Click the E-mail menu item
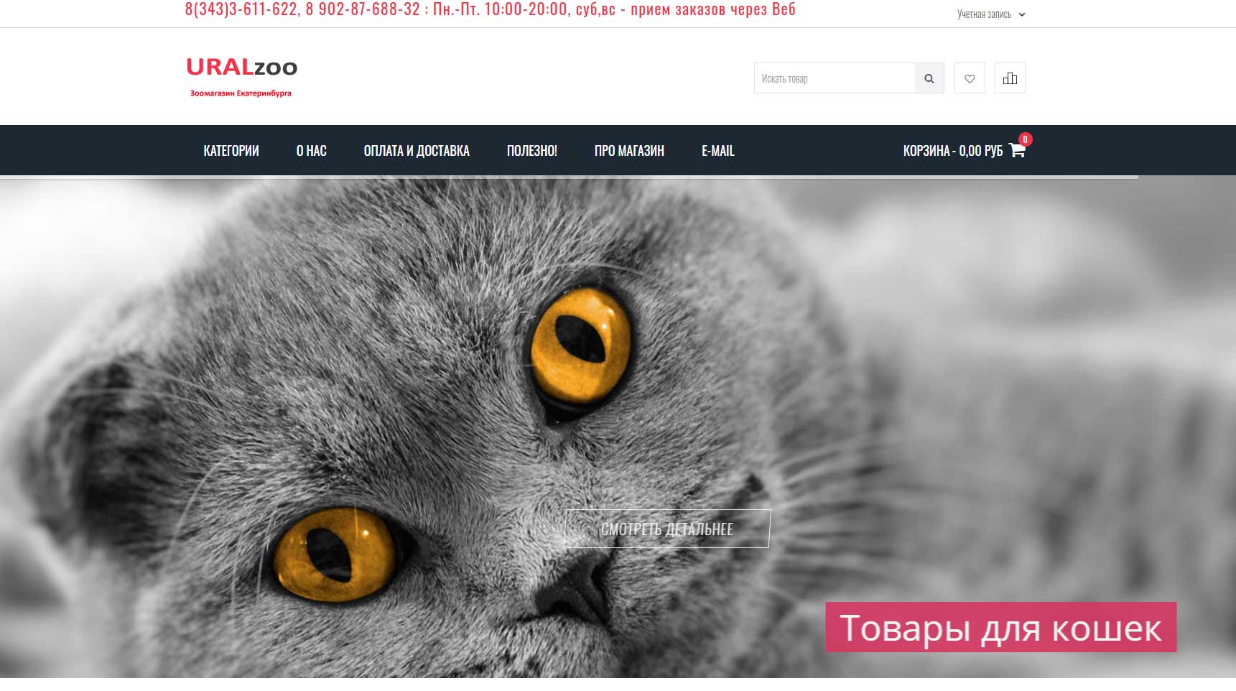This screenshot has height=691, width=1236. click(718, 151)
